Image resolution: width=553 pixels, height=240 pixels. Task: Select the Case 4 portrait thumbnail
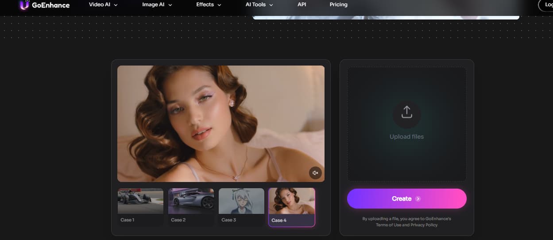click(x=292, y=207)
